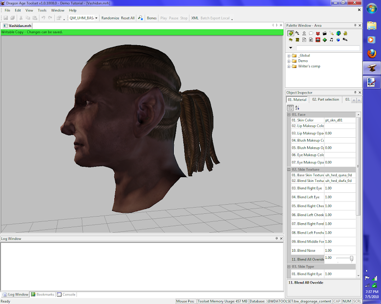Select the blue cube palette icon

[x=338, y=40]
